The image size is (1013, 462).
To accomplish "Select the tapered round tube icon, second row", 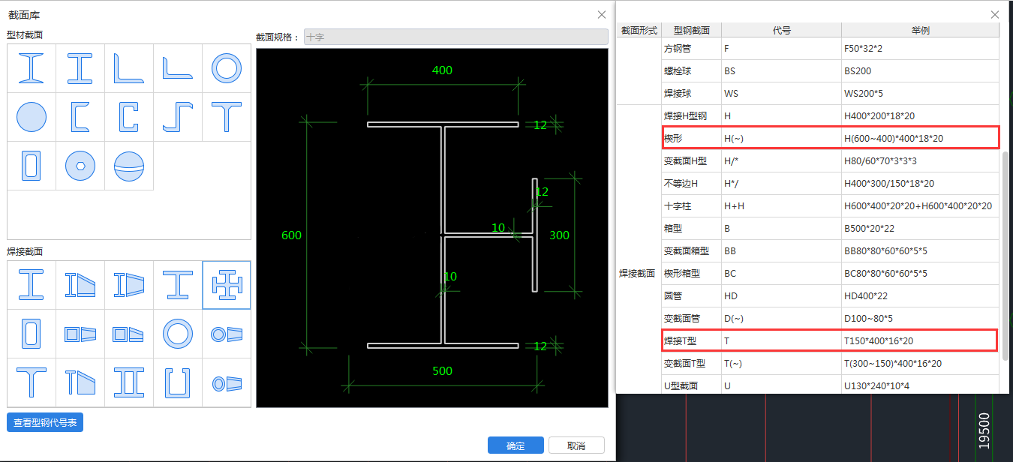I will click(x=227, y=334).
